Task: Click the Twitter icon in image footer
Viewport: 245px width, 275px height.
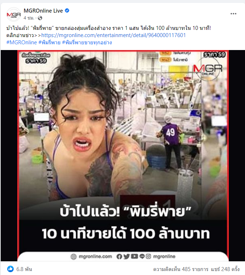Action: [126, 256]
